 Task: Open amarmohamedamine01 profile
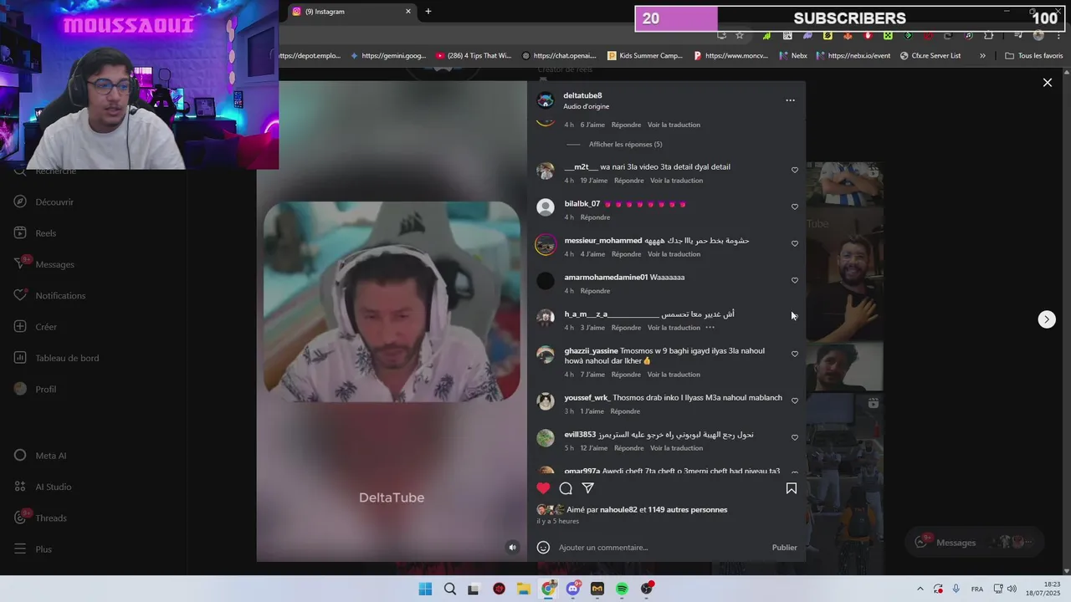pos(606,277)
